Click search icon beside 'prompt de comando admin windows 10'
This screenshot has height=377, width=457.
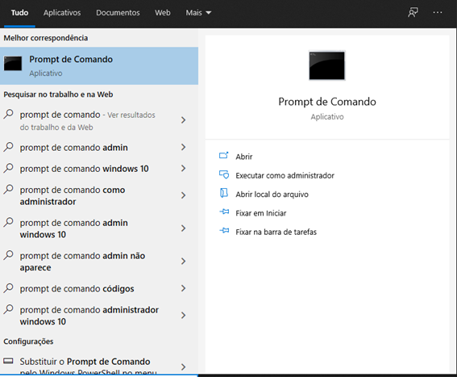click(8, 222)
